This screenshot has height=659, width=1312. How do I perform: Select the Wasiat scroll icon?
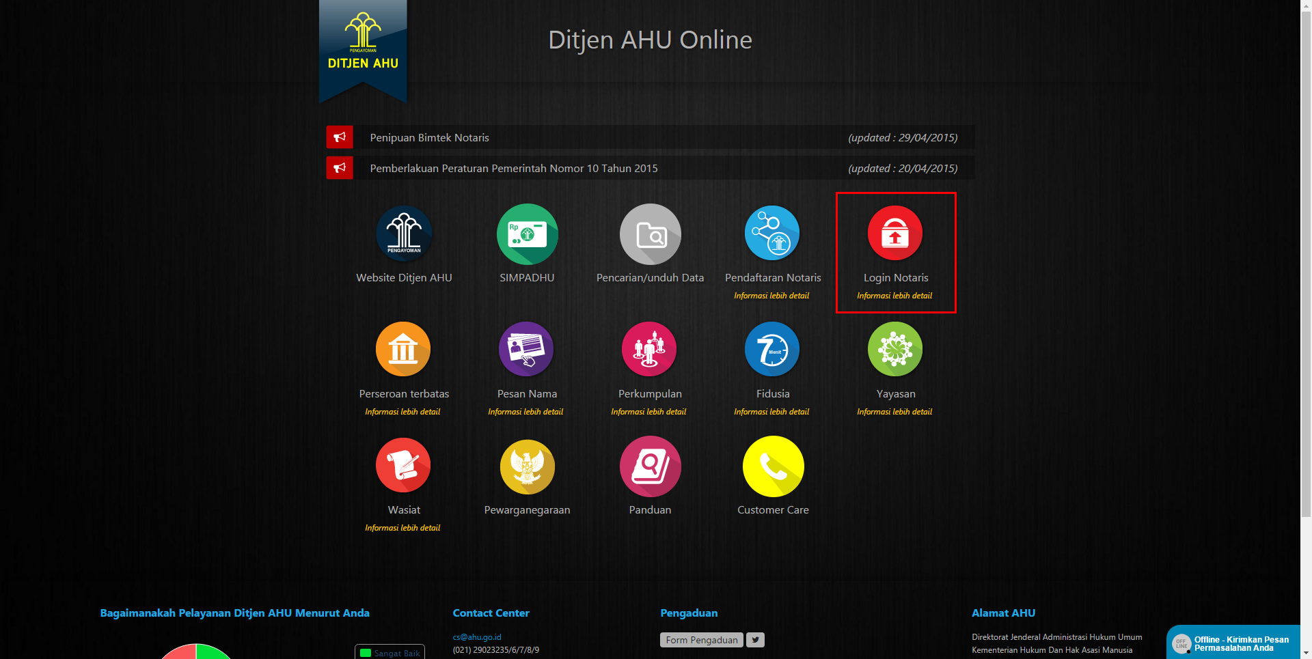click(403, 466)
